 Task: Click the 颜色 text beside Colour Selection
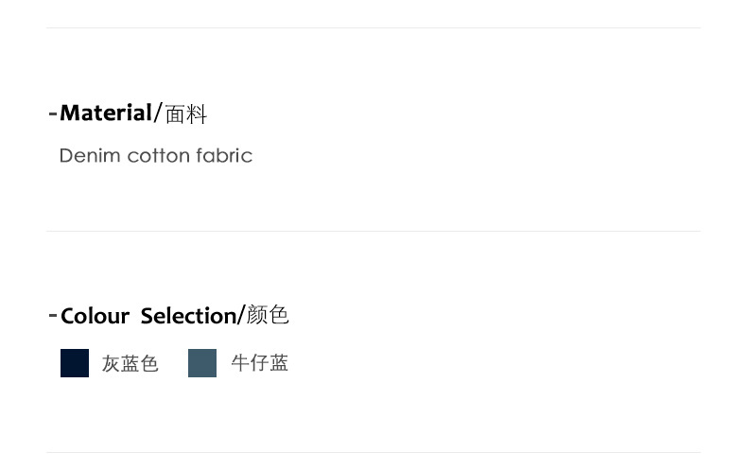coord(268,315)
